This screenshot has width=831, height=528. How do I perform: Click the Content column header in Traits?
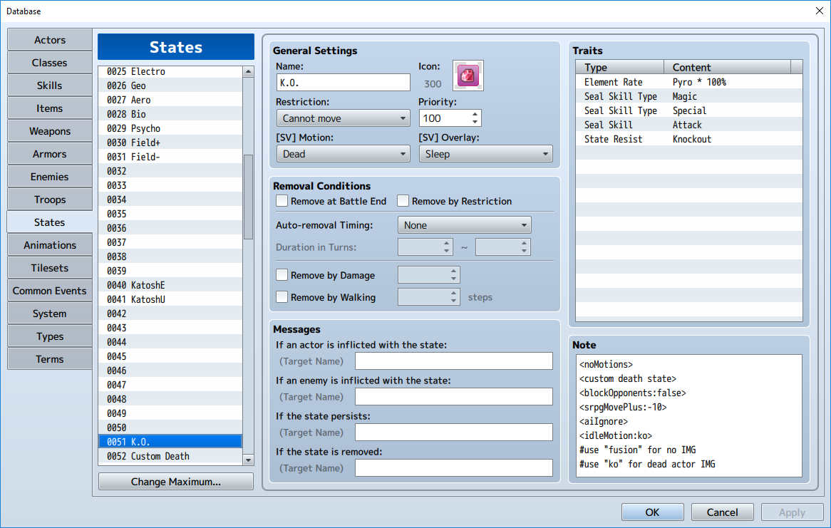727,67
